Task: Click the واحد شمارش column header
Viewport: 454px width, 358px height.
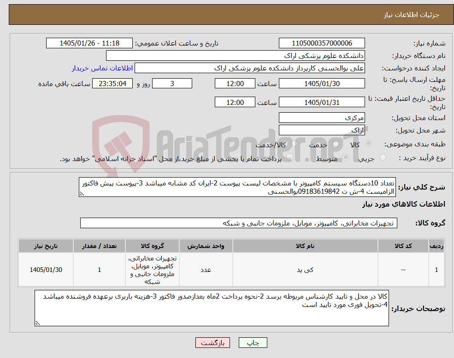Action: [x=206, y=246]
